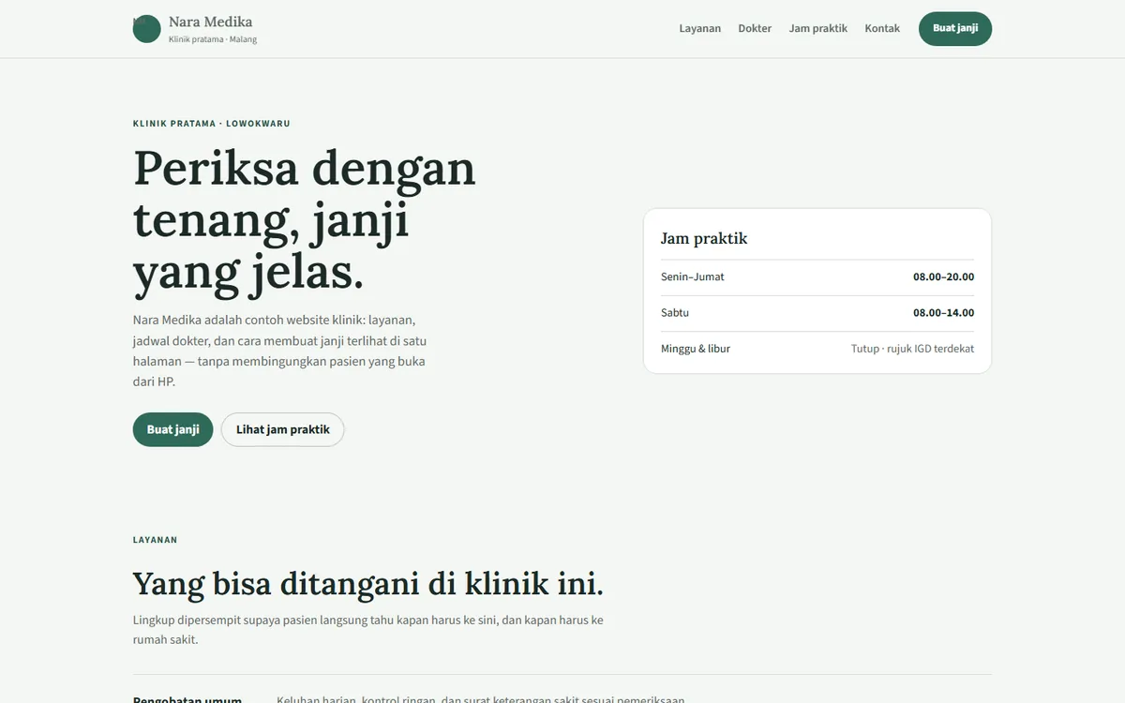
Task: Click the Jam praktik card heading
Action: pos(704,238)
